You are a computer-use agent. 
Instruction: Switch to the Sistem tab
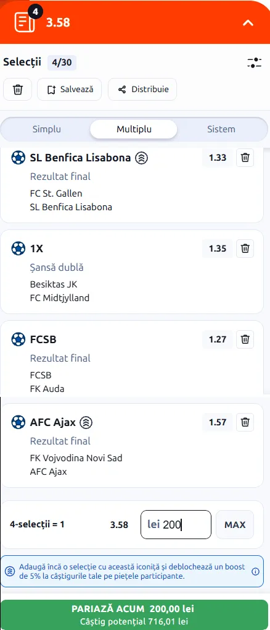pyautogui.click(x=221, y=129)
